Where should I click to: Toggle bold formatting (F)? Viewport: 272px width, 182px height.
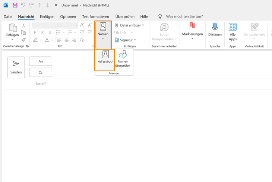point(35,32)
